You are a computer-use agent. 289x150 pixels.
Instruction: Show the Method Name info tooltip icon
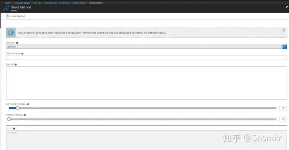point(22,54)
